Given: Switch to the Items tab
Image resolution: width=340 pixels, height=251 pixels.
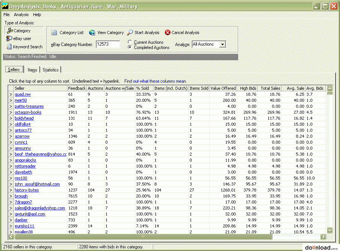Looking at the screenshot, I should (32, 70).
